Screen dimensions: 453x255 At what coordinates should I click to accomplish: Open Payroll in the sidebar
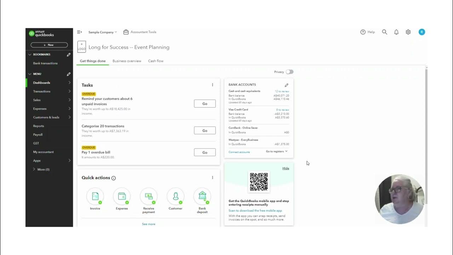[38, 135]
